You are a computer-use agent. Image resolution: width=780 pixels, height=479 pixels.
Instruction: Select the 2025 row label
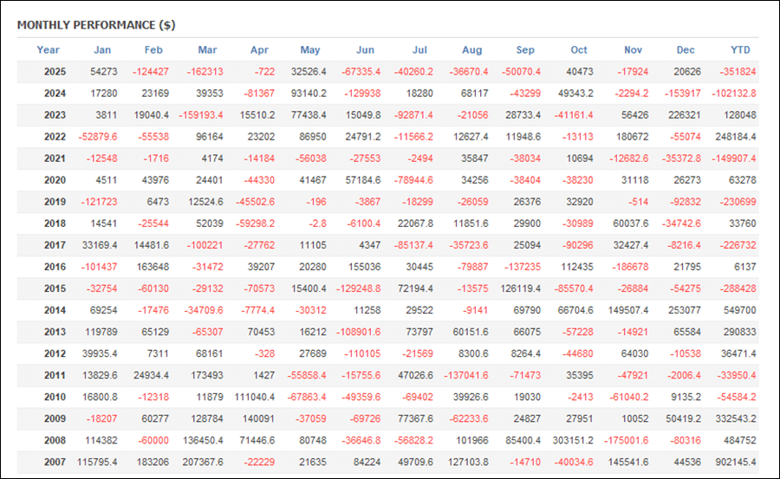[54, 71]
